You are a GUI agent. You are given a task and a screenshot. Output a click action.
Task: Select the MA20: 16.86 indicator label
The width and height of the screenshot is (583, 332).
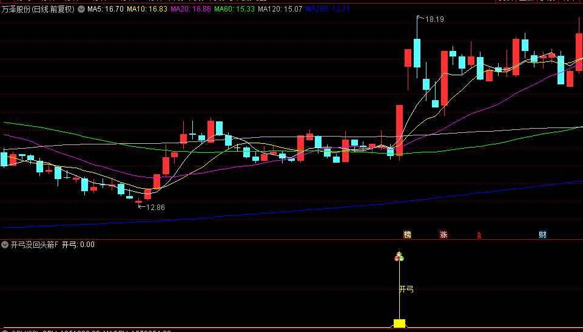(x=190, y=9)
